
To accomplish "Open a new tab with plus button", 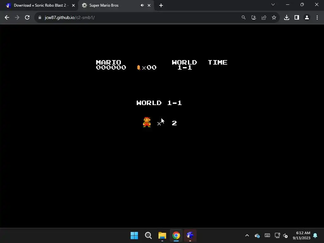I will 161,5.
